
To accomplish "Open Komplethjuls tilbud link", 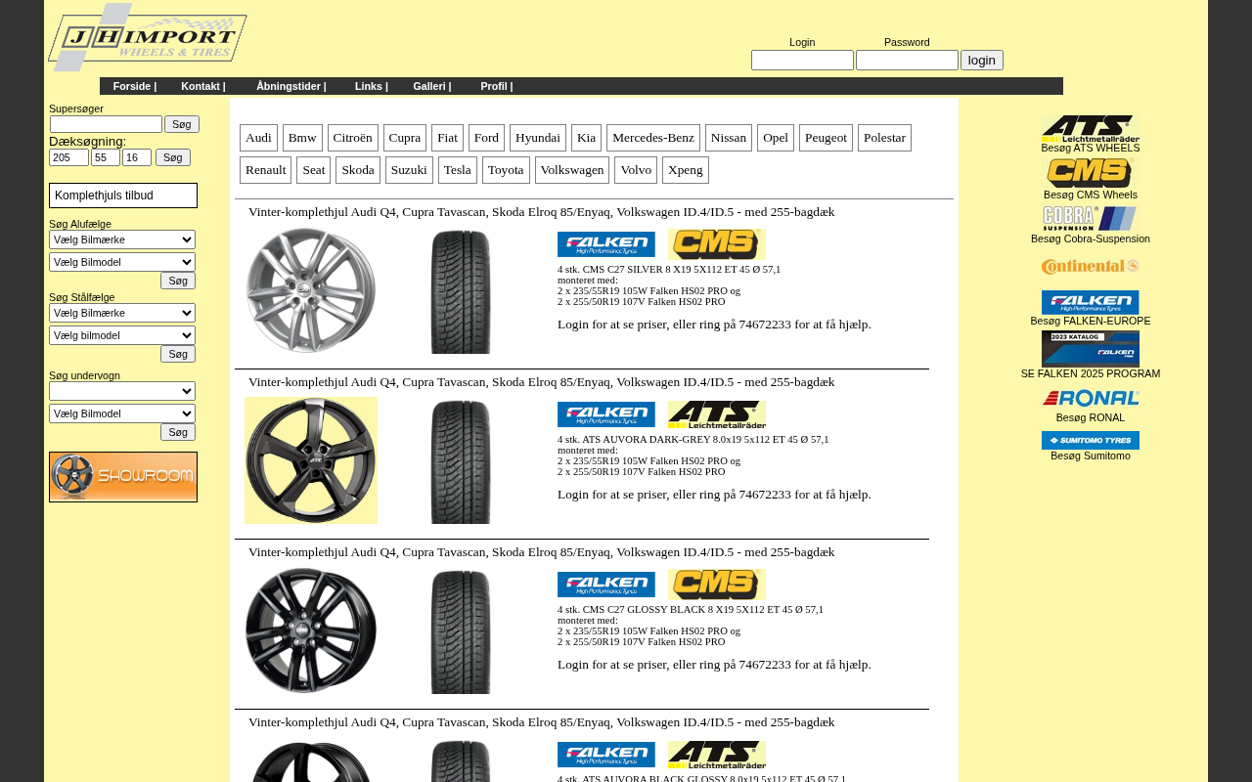I will coord(123,195).
